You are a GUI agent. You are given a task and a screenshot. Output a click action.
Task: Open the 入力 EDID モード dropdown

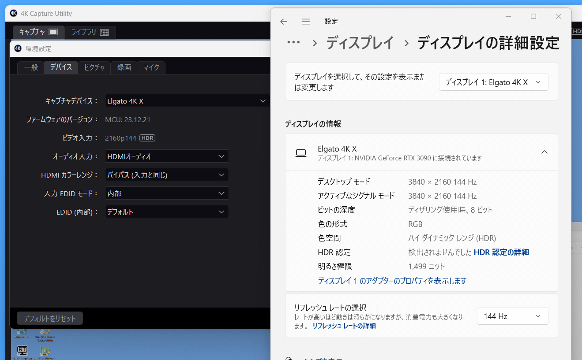tap(167, 193)
